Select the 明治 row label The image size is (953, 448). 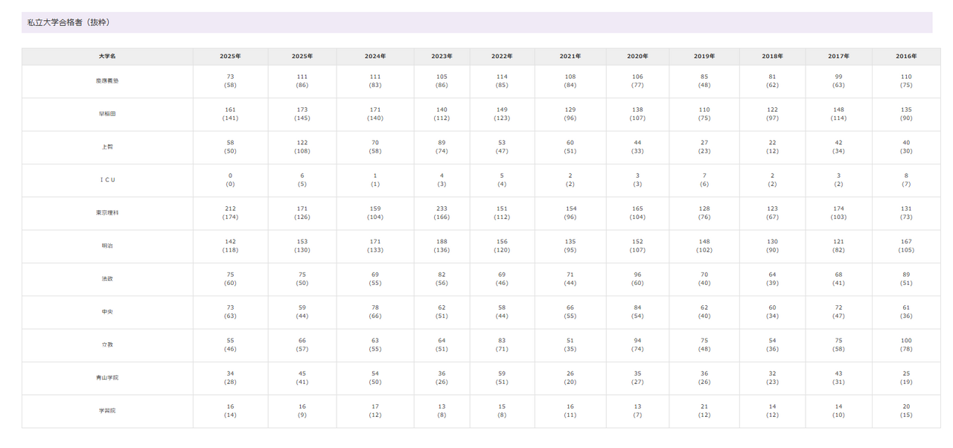click(x=107, y=246)
